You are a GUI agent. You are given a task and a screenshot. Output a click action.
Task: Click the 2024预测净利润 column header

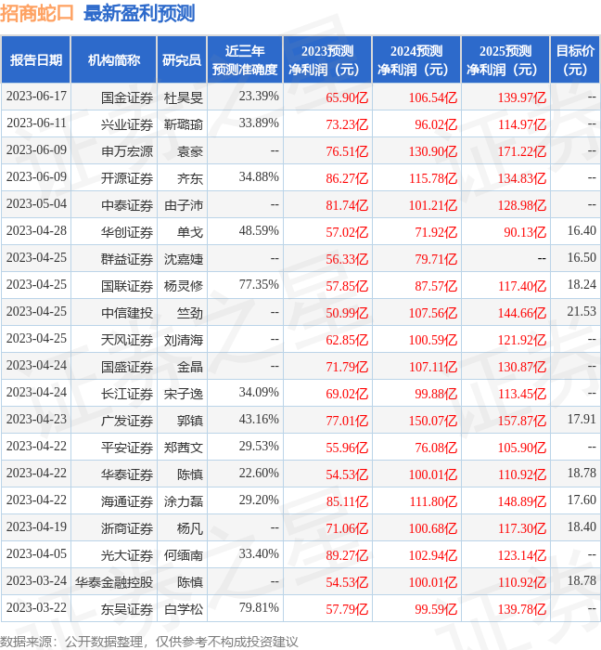[416, 60]
